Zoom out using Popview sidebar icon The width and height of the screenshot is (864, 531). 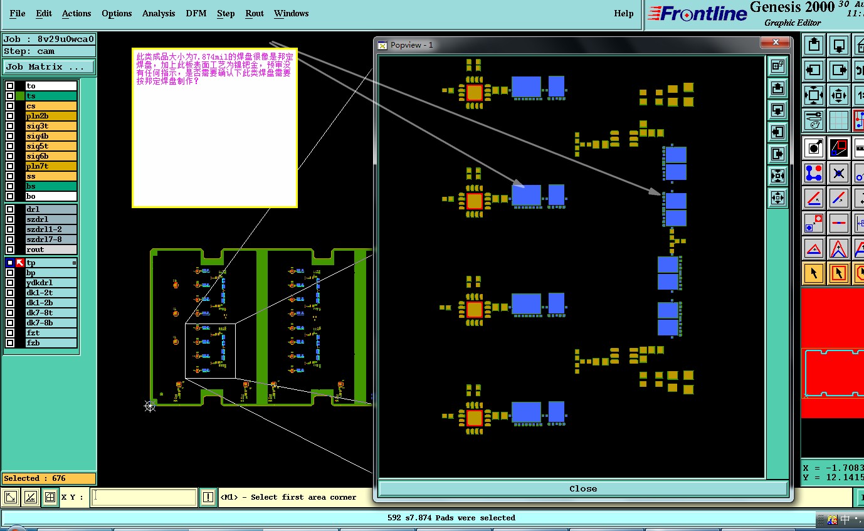tap(777, 197)
